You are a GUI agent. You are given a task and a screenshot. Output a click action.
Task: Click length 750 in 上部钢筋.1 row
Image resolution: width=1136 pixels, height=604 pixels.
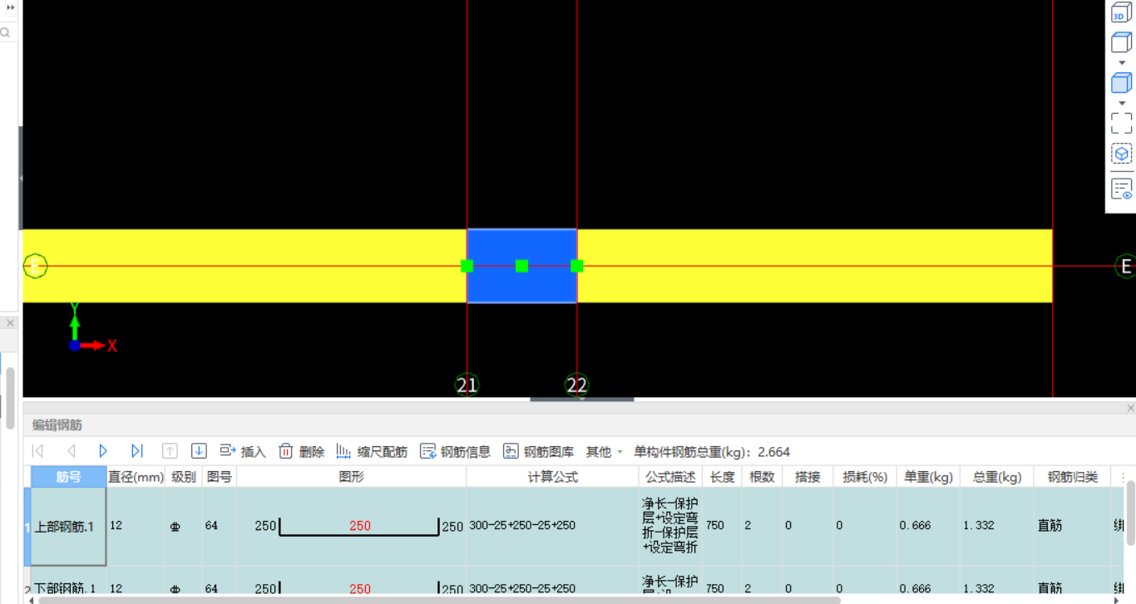coord(723,526)
